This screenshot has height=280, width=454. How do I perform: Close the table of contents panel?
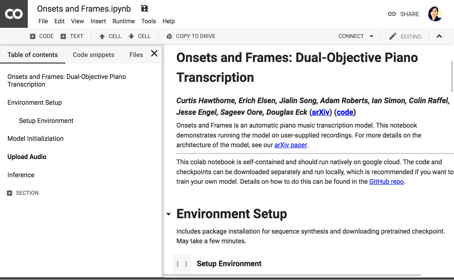[154, 53]
